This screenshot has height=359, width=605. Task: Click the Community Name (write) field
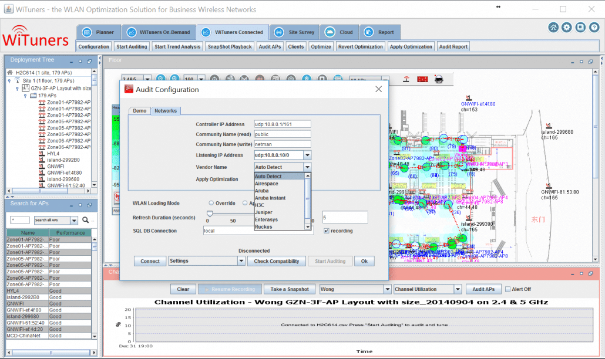click(283, 144)
